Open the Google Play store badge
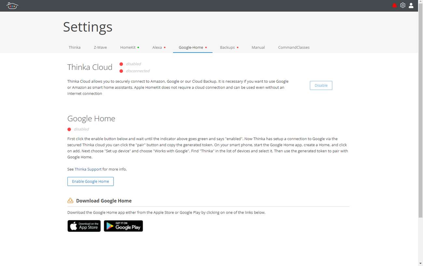The image size is (423, 266). tap(123, 226)
